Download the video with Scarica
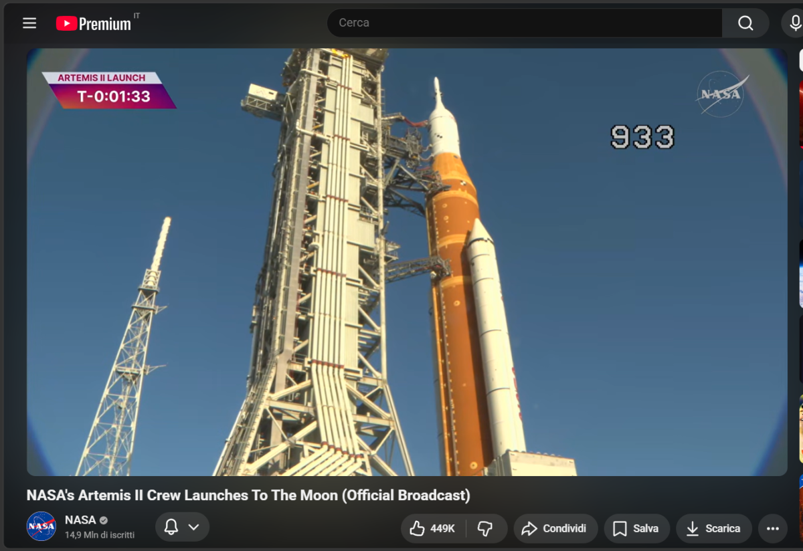This screenshot has height=551, width=803. pyautogui.click(x=713, y=528)
